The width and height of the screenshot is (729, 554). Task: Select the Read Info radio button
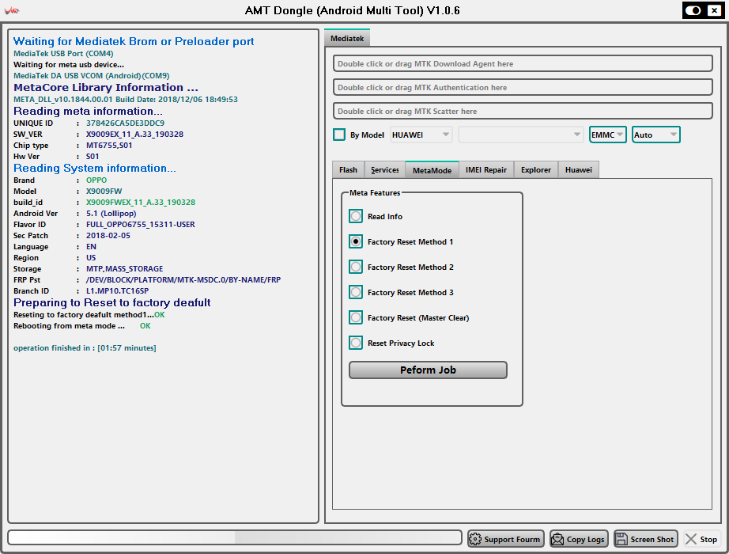356,216
